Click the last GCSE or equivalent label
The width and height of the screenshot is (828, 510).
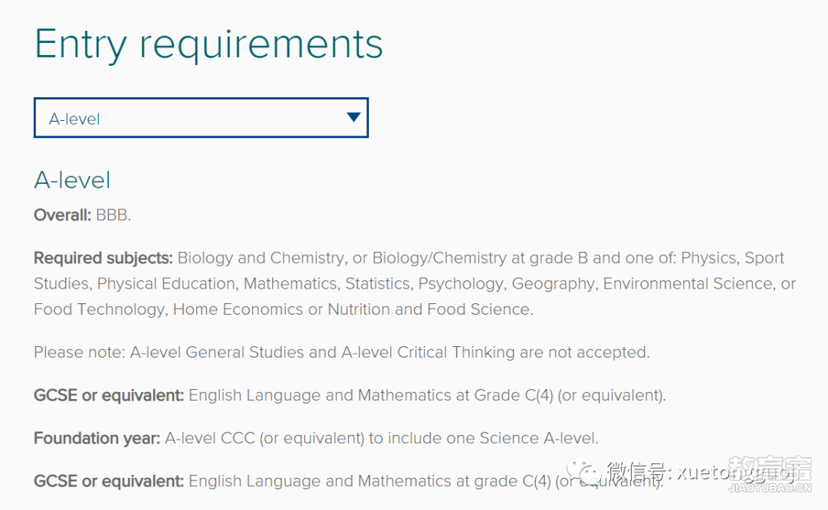click(x=109, y=482)
